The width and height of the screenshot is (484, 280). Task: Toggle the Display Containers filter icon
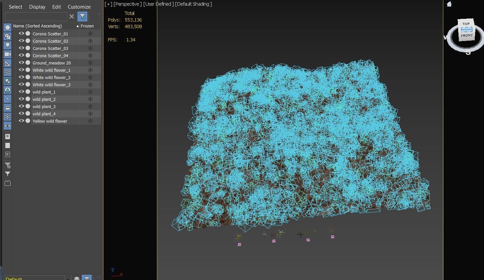[7, 108]
